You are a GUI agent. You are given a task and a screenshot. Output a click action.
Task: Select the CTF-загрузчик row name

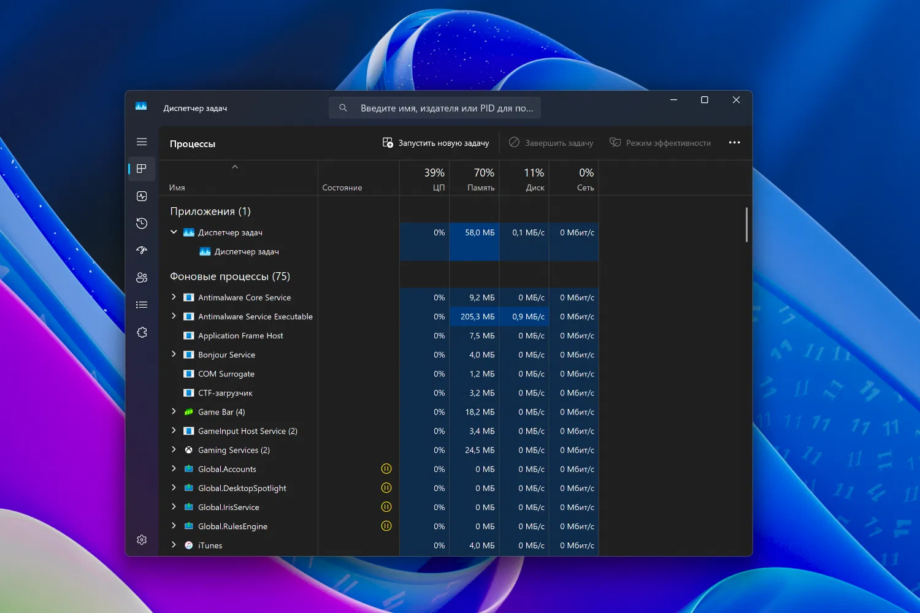tap(225, 393)
